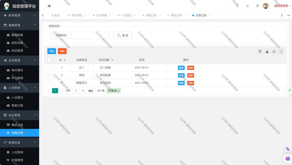This screenshot has width=292, height=165.
Task: Collapse 安全管理 menu
Action: 20,115
